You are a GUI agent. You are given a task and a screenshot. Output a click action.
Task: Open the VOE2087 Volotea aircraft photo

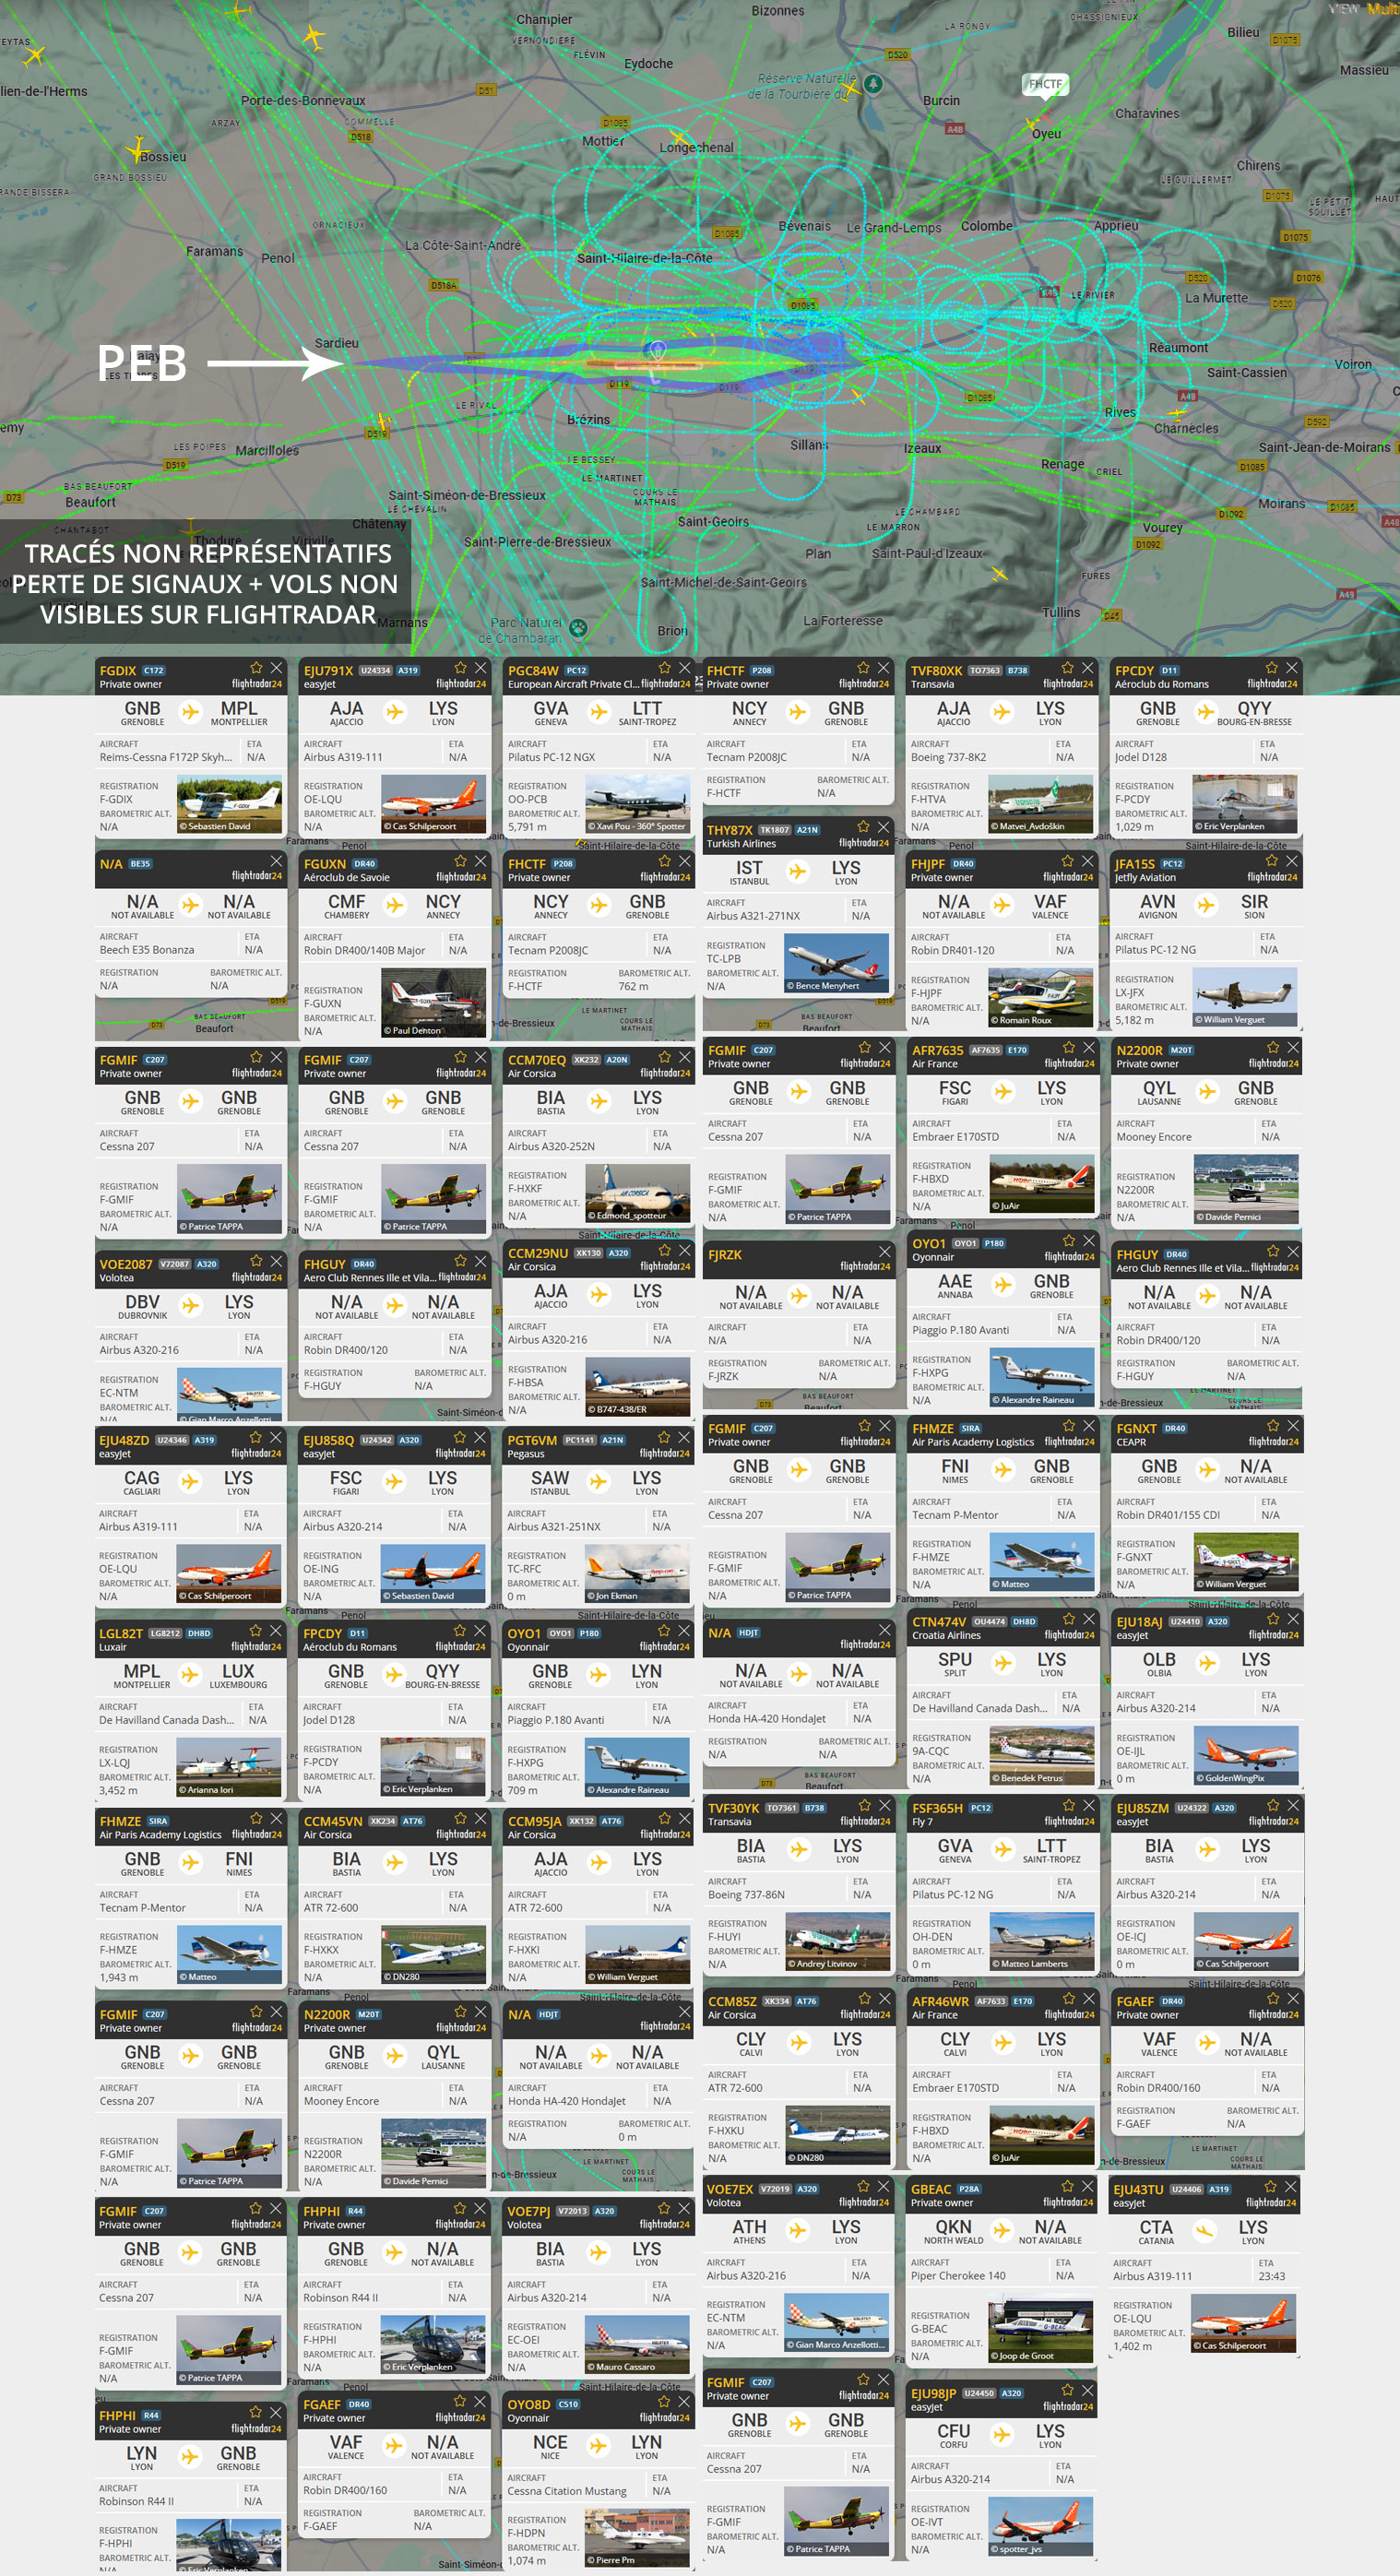point(229,1392)
